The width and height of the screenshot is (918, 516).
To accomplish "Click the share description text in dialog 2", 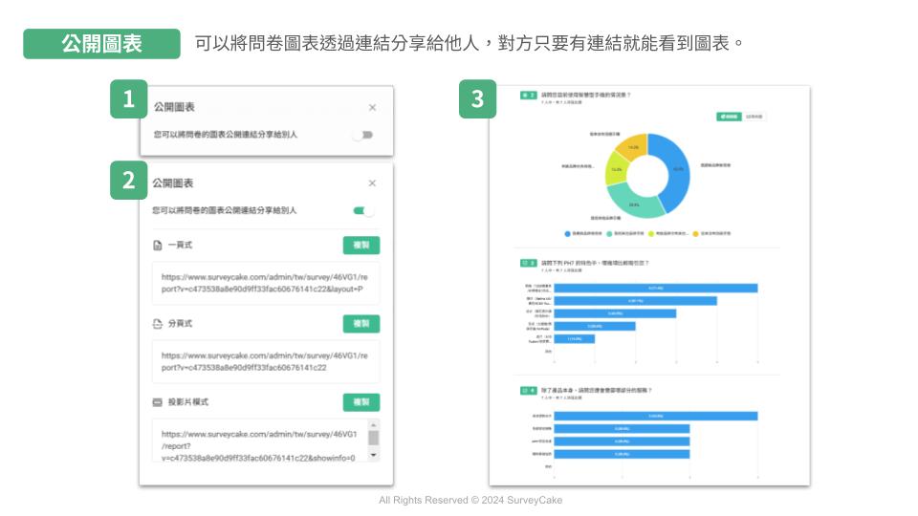I will tap(224, 210).
